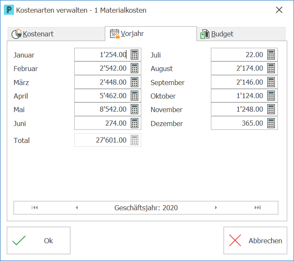Click the Januar label
Viewport: 294px width, 261px height.
pos(24,55)
